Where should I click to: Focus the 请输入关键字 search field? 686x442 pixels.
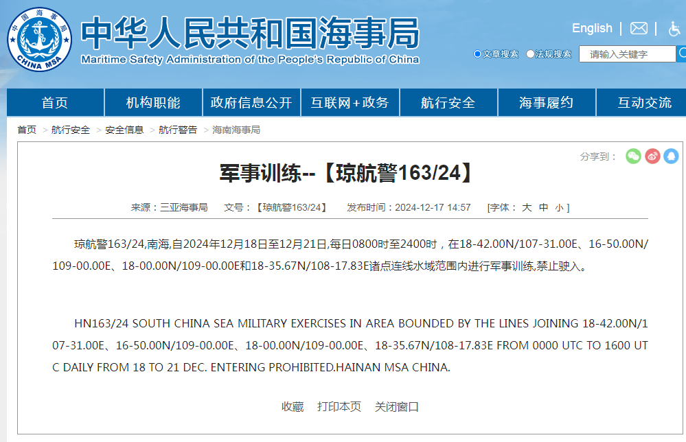(626, 54)
